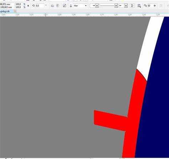Click the mirror horizontally icon
The width and height of the screenshot is (169, 159).
tap(52, 6)
